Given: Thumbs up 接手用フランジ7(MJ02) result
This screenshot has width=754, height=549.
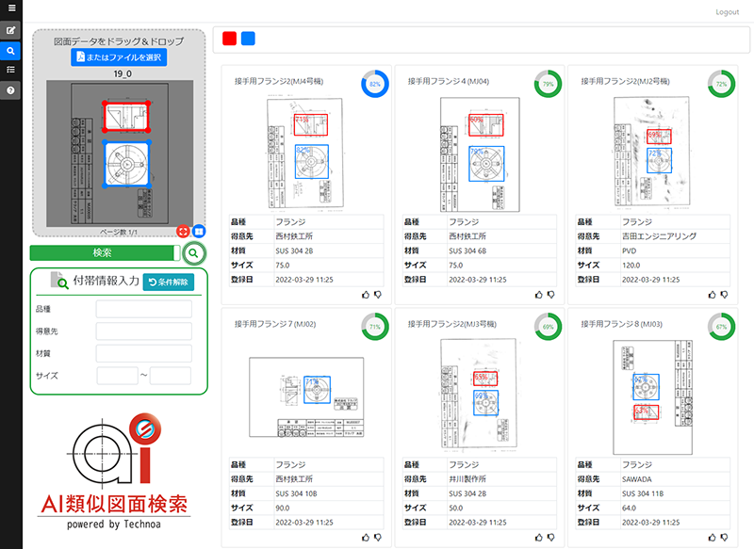Looking at the screenshot, I should (366, 538).
